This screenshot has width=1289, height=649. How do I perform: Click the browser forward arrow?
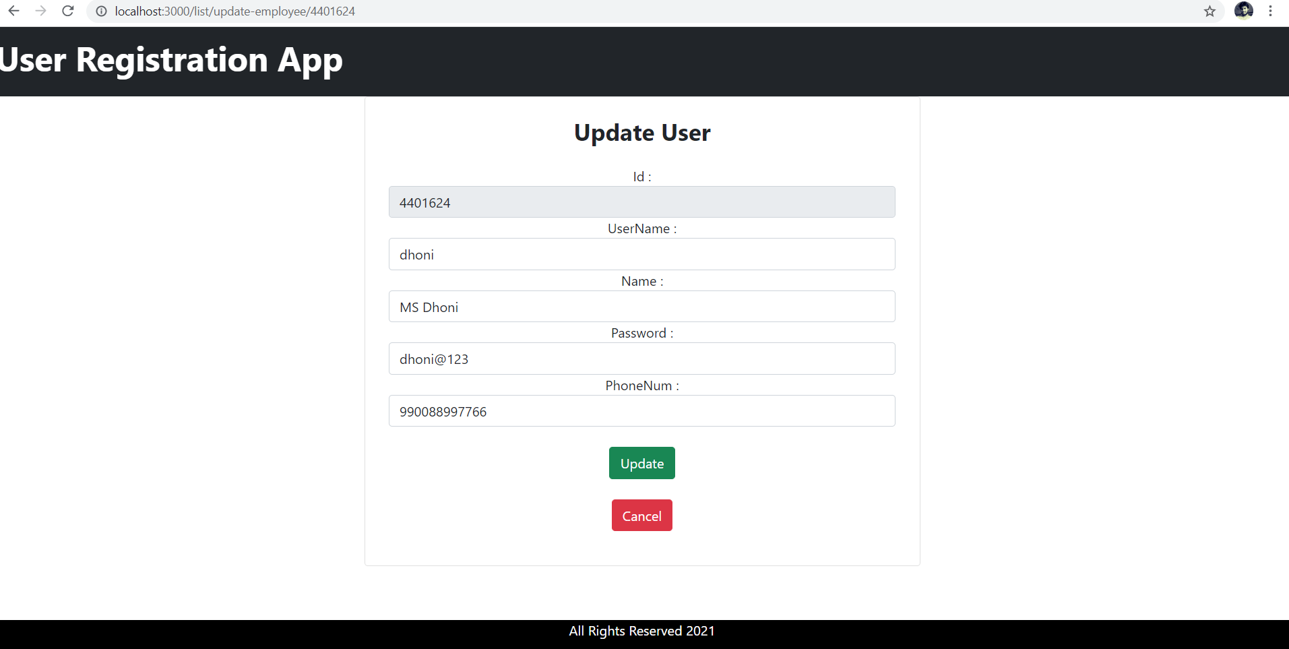pos(40,11)
